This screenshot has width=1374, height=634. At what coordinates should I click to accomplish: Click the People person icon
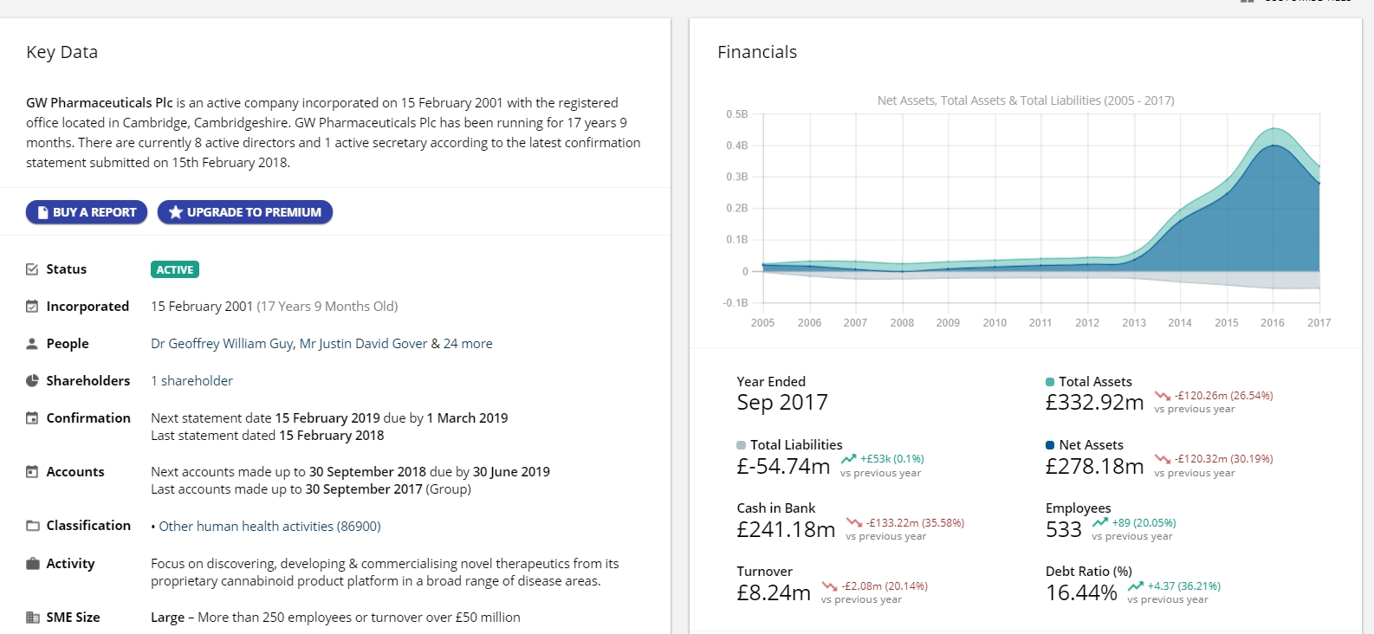pos(32,344)
